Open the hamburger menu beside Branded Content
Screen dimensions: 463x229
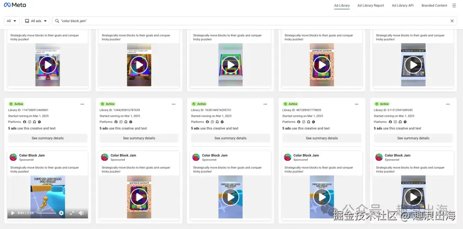454,5
